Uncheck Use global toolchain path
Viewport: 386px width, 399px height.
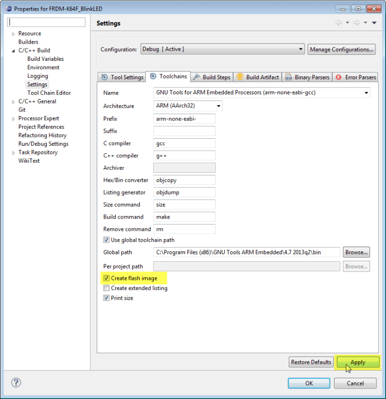pos(107,240)
